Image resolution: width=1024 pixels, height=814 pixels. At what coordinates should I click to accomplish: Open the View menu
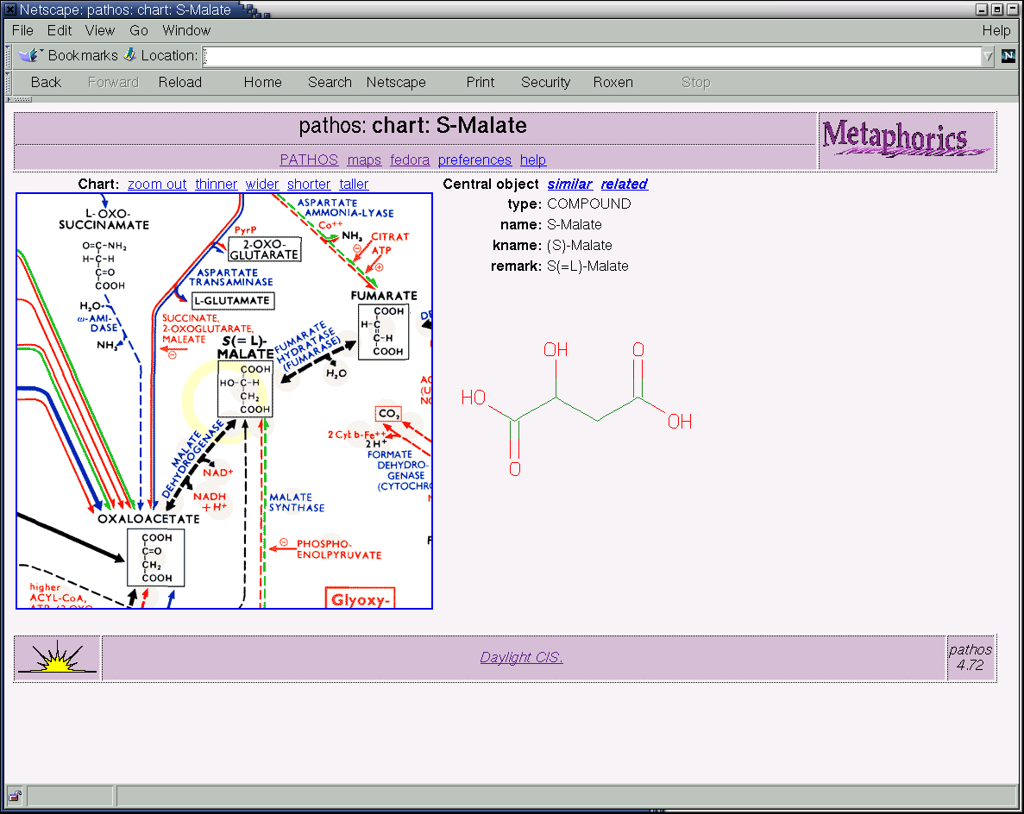(x=100, y=31)
